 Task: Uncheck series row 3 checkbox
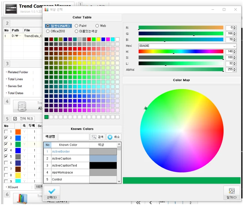point(6,144)
